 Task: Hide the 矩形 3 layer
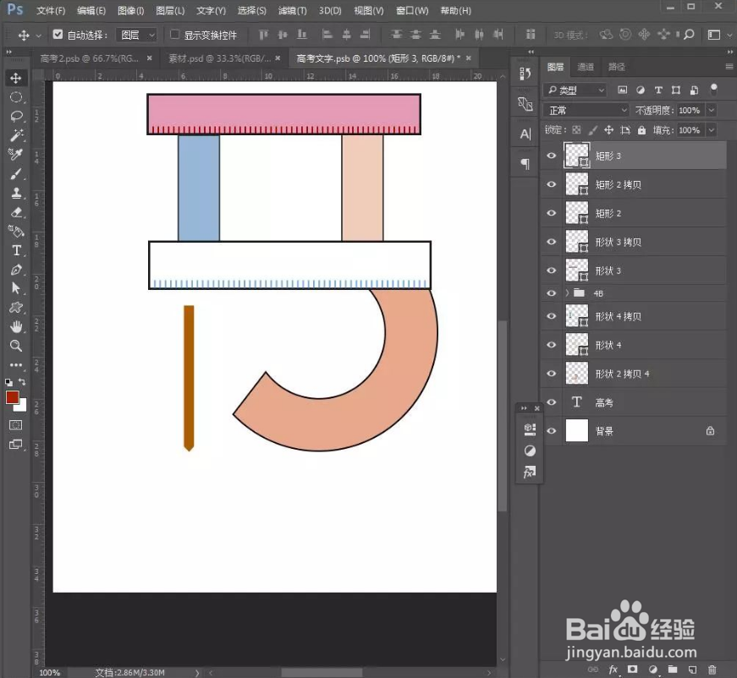tap(552, 156)
